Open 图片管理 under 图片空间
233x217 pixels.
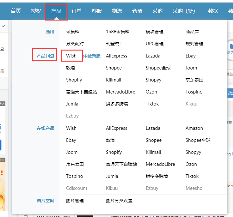point(75,201)
